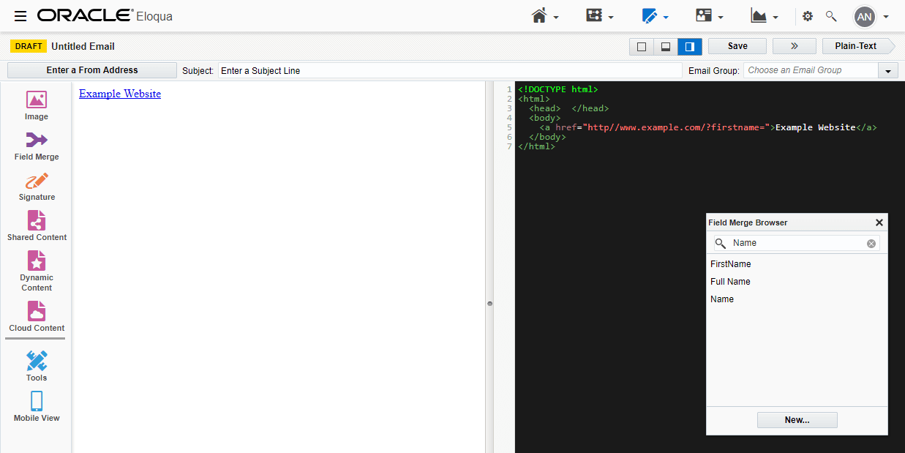Switch to the horizontal split layout
The image size is (905, 453).
point(665,45)
